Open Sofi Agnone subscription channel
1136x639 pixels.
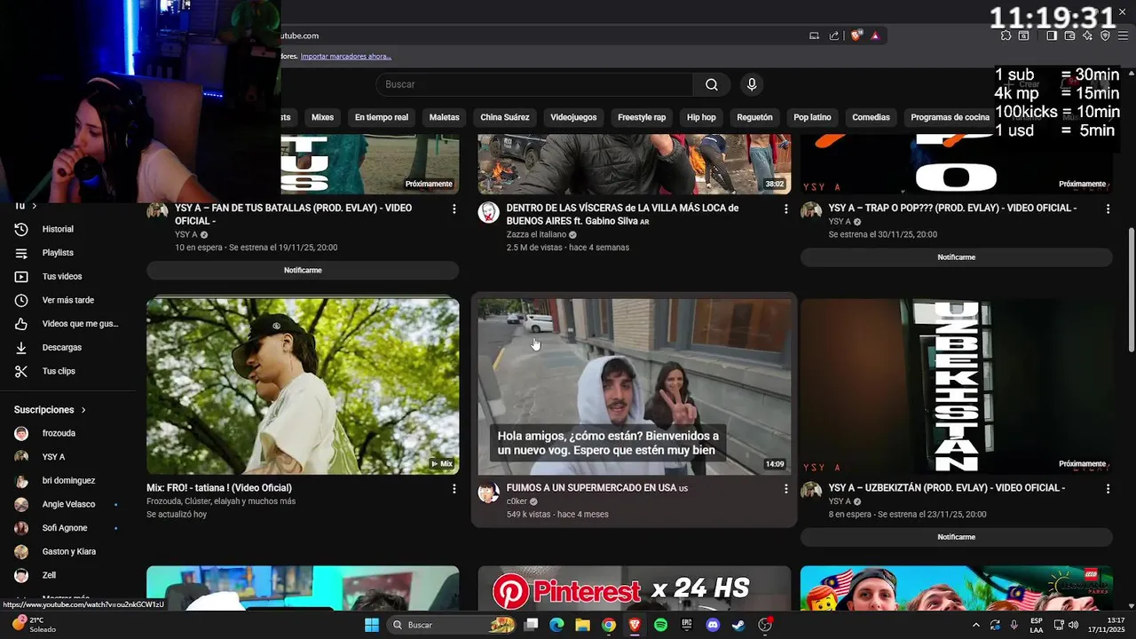(x=65, y=528)
